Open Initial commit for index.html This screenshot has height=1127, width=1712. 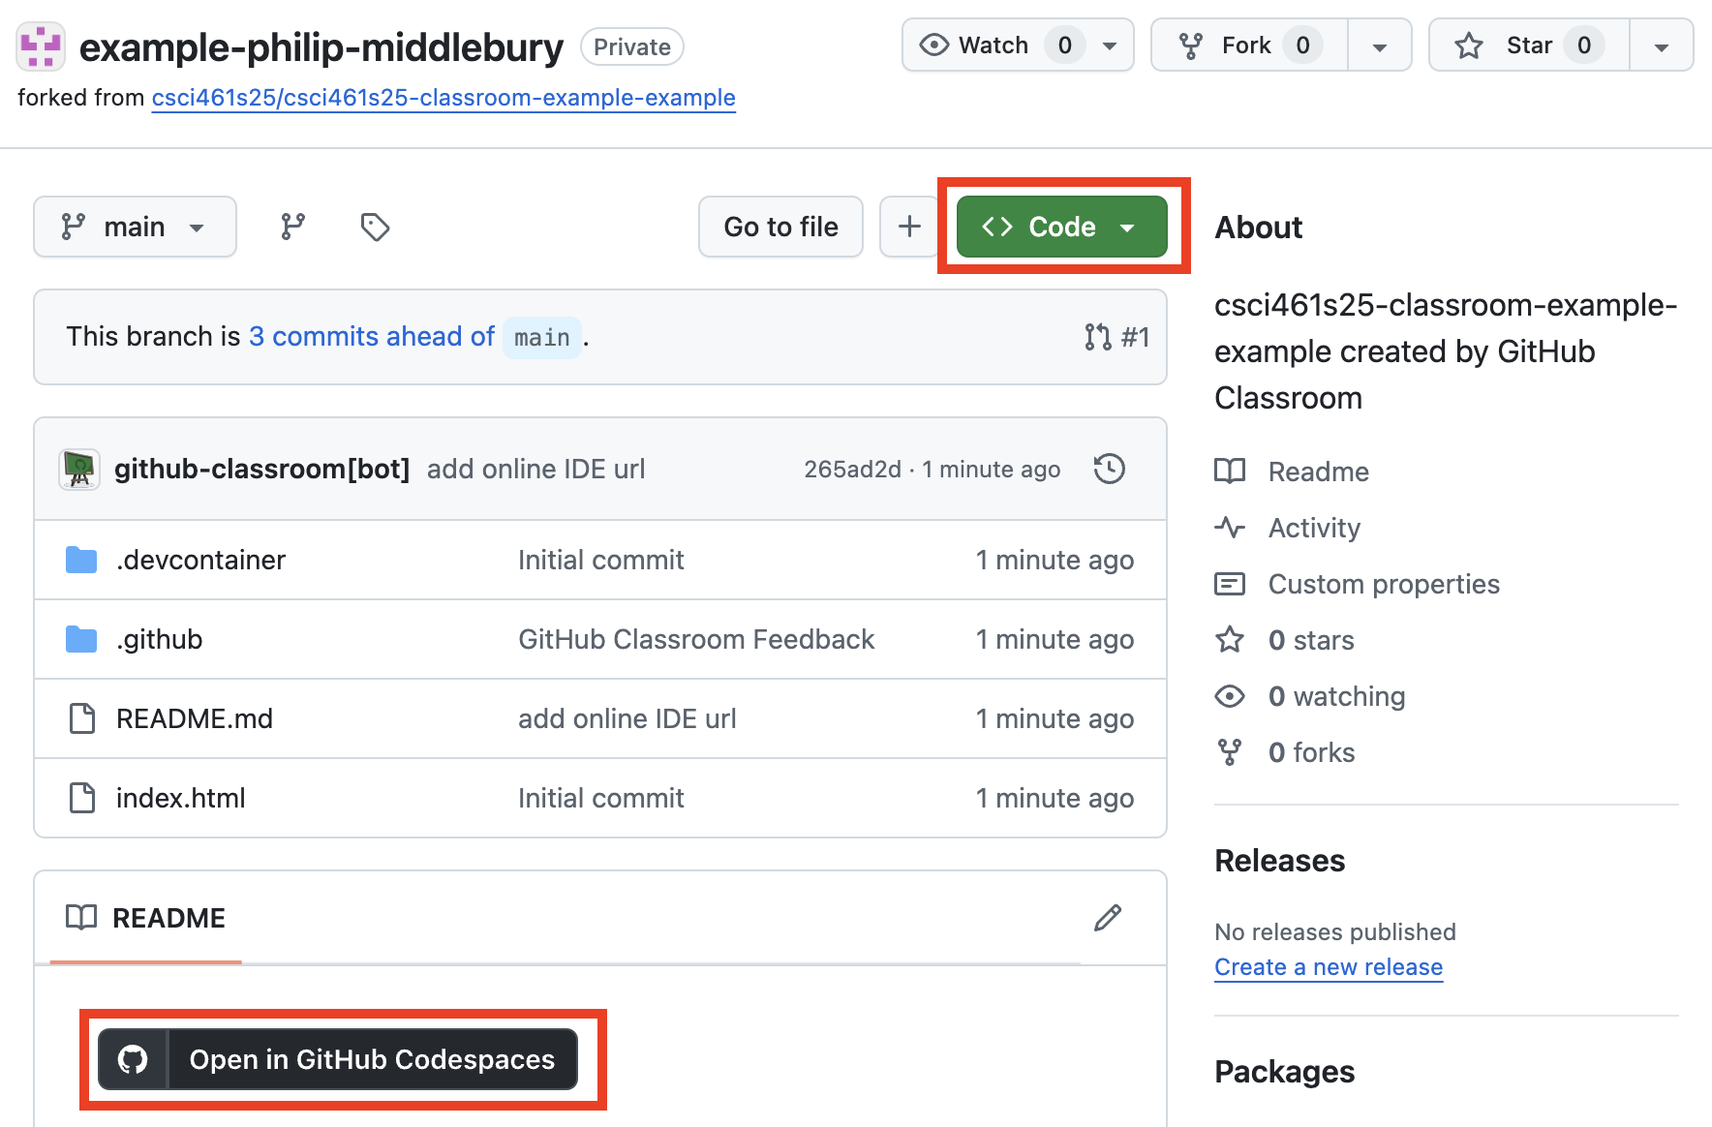600,798
